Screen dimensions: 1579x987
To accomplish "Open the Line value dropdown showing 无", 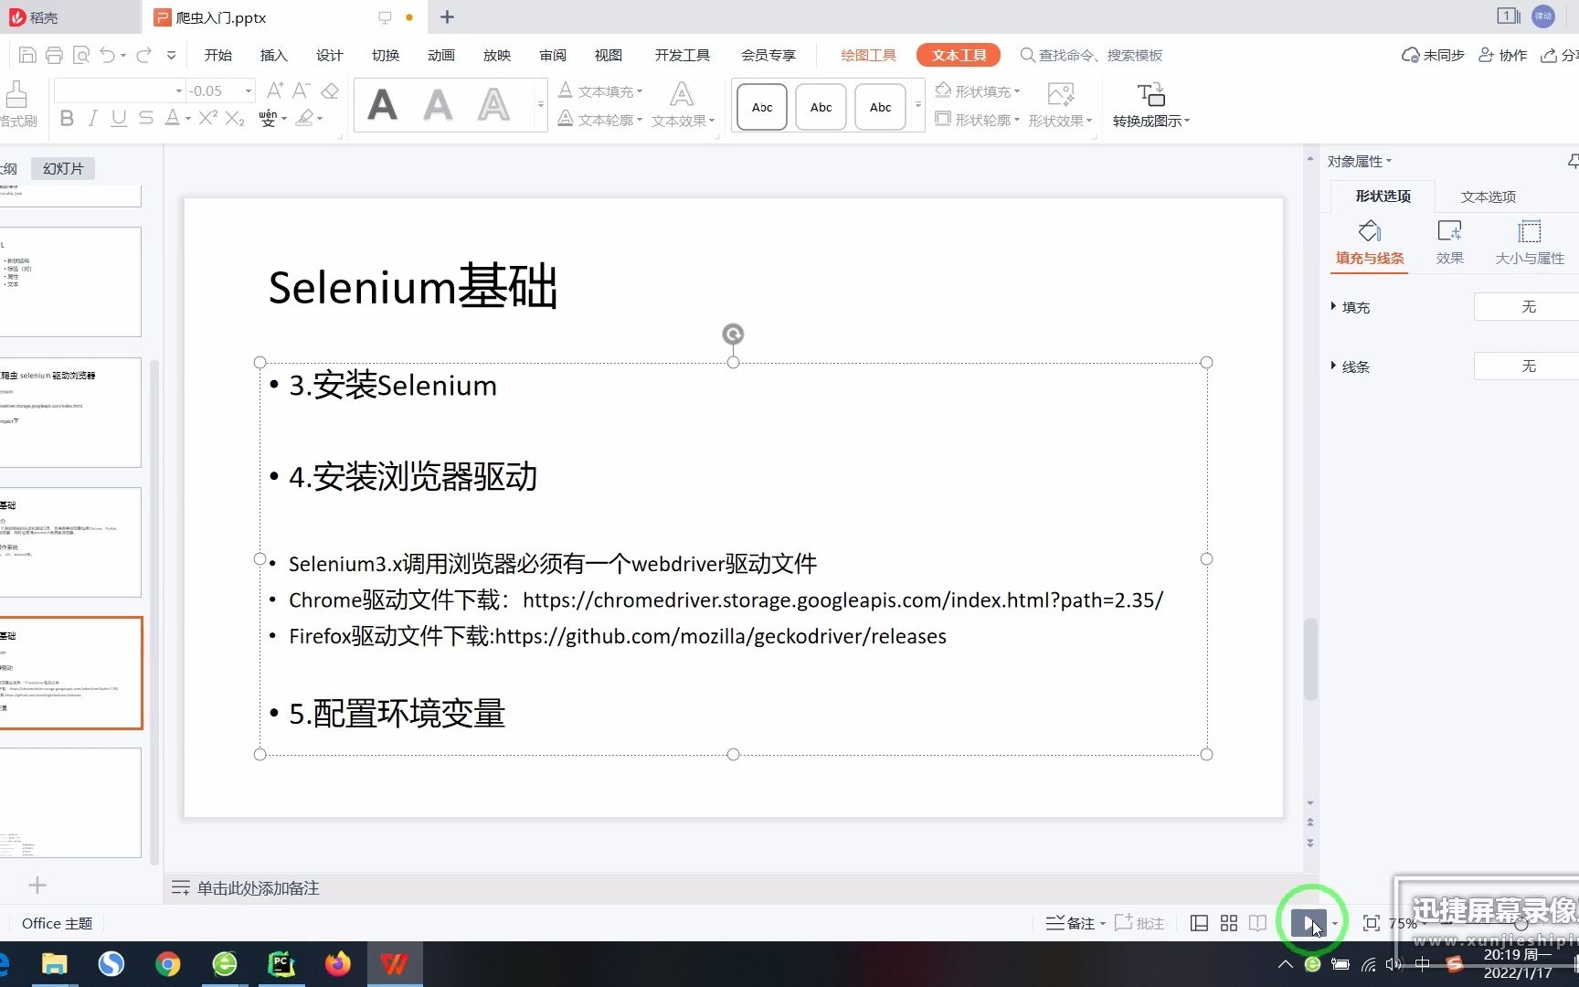I will (1526, 366).
